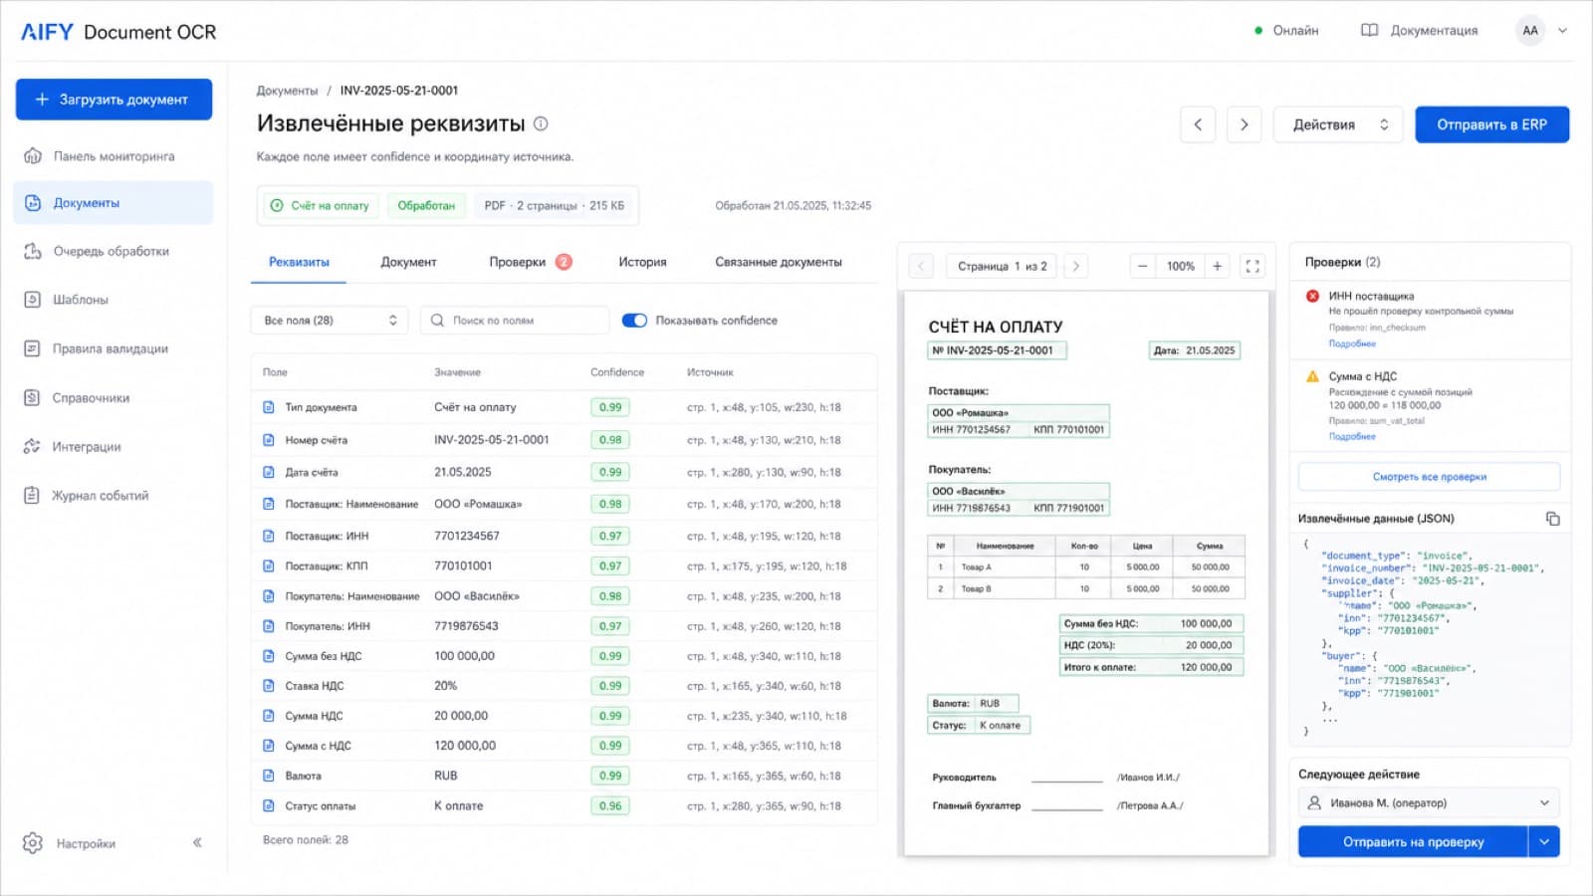Click Отправить в ERP button
This screenshot has height=896, width=1593.
(1491, 124)
